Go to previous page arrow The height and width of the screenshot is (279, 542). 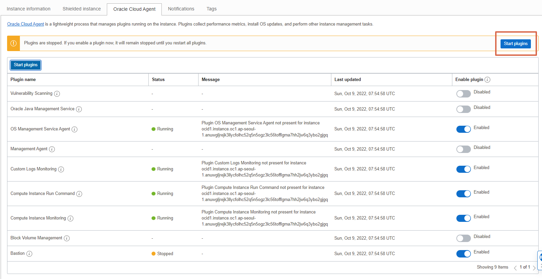coord(515,268)
